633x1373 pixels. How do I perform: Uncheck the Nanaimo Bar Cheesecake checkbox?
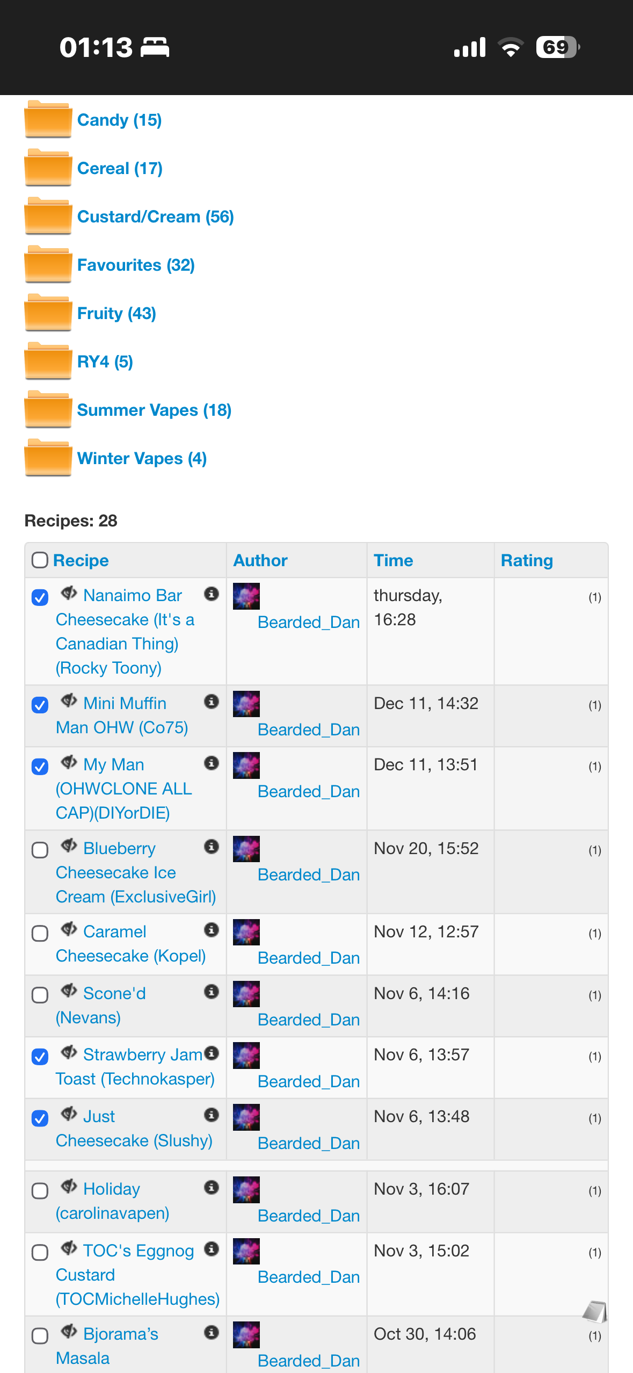tap(40, 597)
